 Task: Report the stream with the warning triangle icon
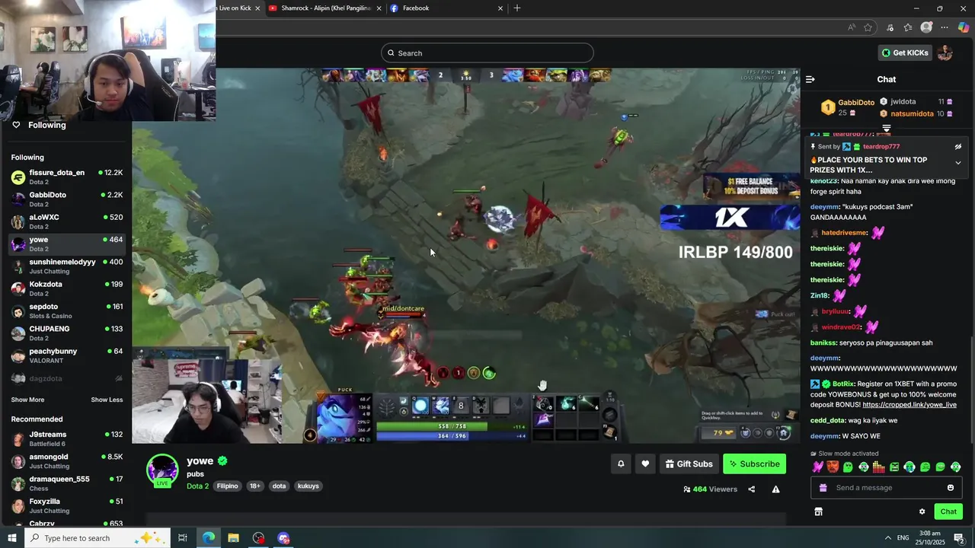pos(775,489)
